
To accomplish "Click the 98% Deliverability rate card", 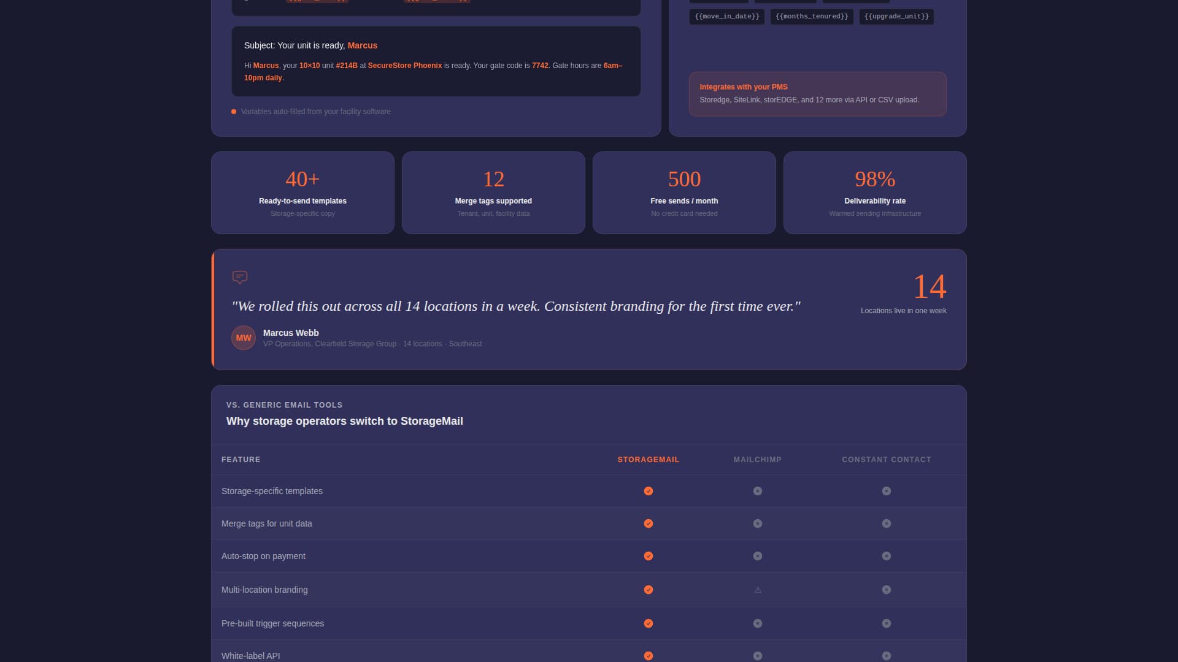I will click(875, 192).
